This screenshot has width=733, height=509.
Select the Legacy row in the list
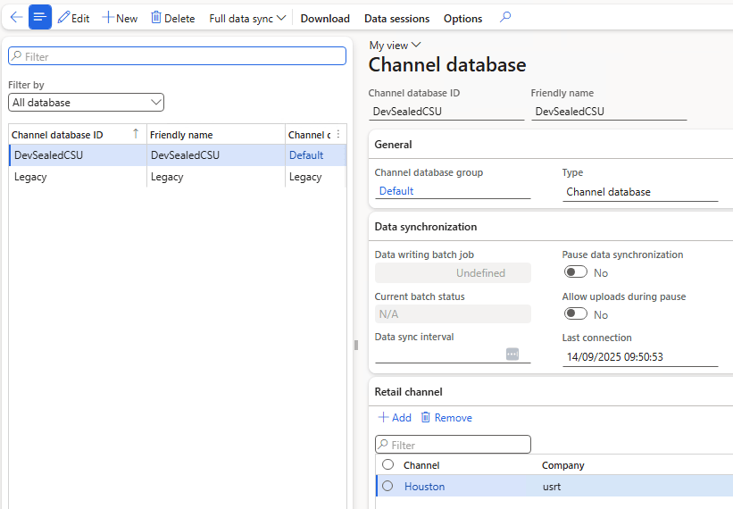[77, 177]
